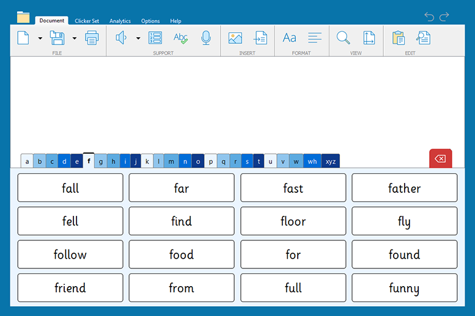Image resolution: width=475 pixels, height=316 pixels.
Task: Open the spell check Abc icon
Action: 180,38
